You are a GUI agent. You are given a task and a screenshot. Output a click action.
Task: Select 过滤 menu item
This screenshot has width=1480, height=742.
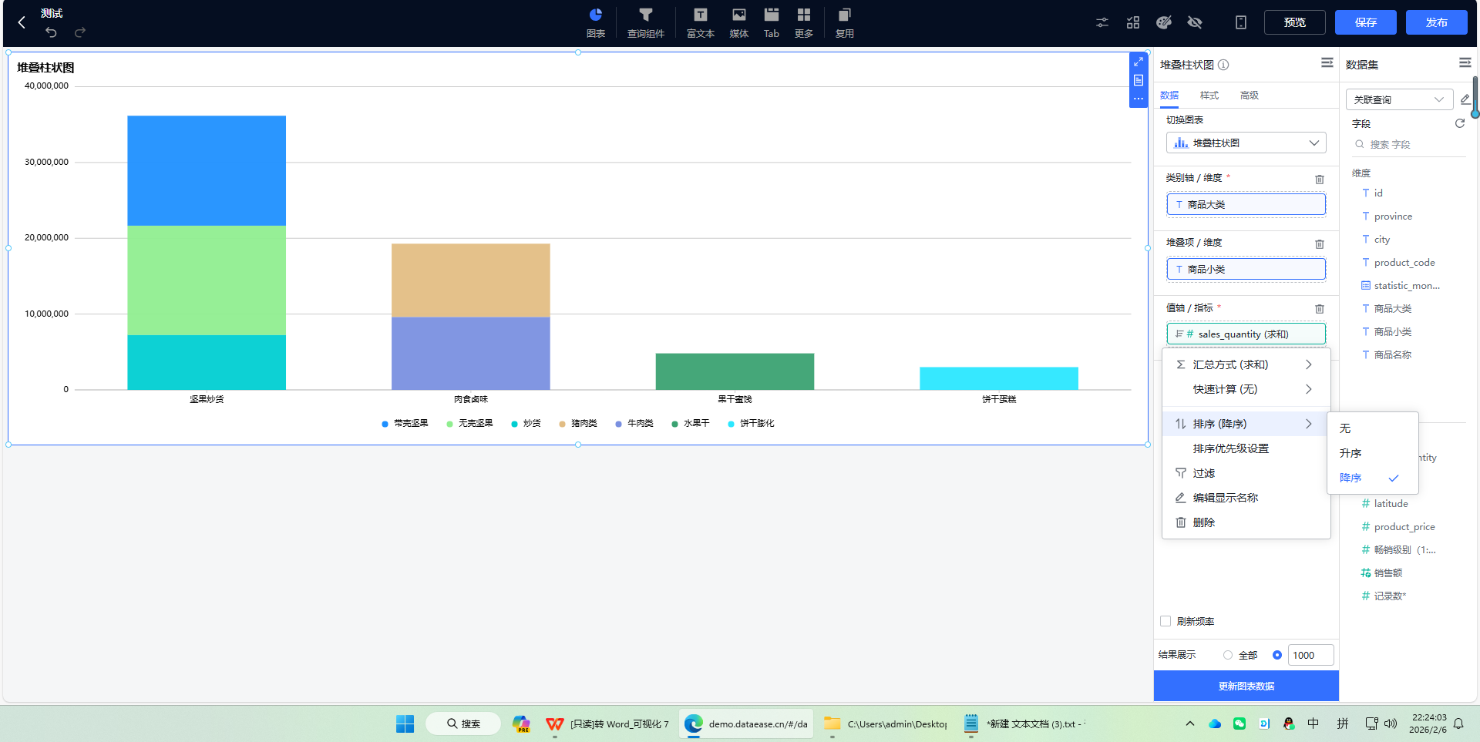point(1246,473)
